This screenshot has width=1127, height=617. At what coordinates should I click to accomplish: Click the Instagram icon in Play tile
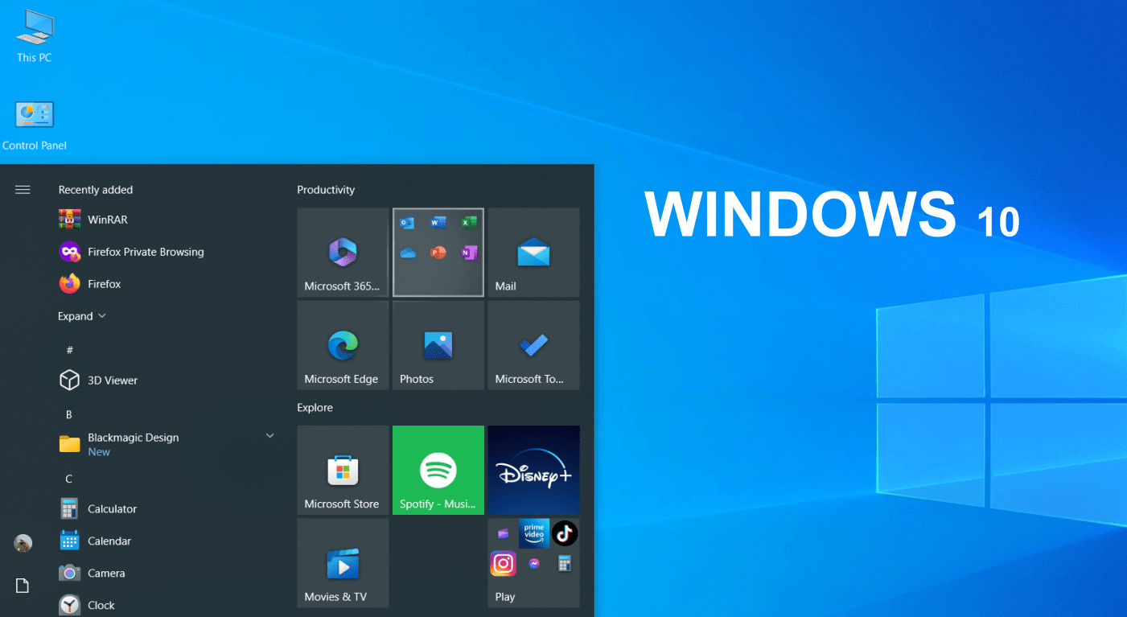[x=503, y=563]
